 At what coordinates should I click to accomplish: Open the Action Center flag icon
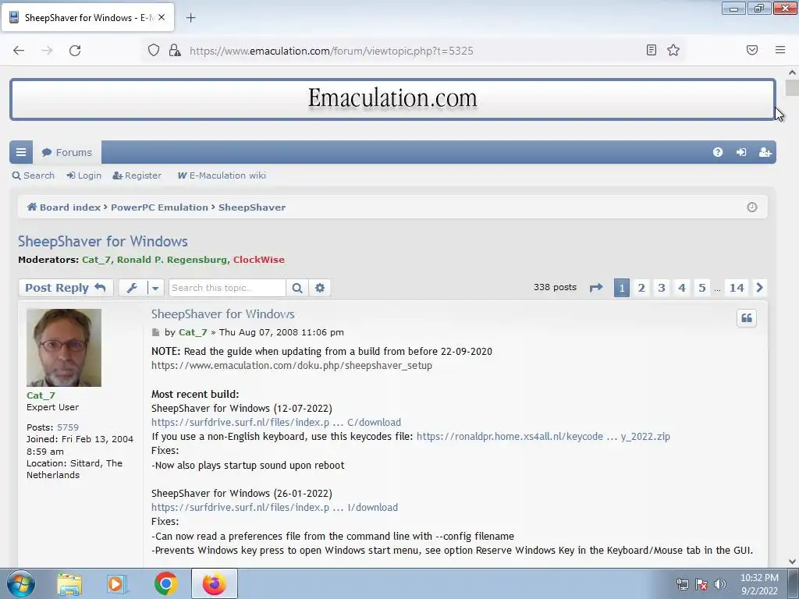click(x=701, y=584)
